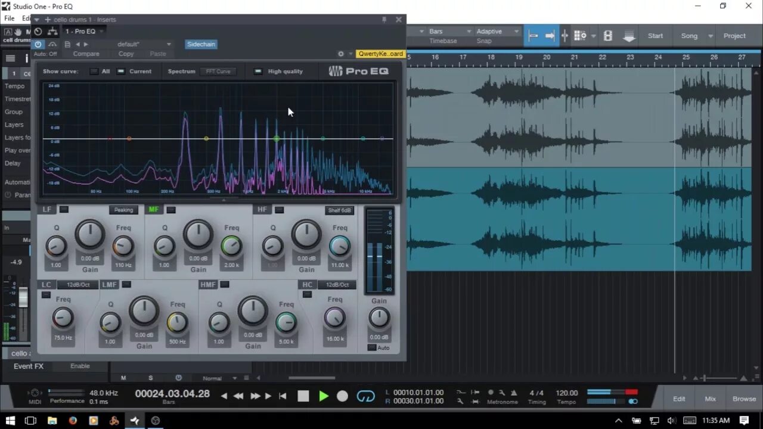Click the Compare button

click(x=86, y=54)
